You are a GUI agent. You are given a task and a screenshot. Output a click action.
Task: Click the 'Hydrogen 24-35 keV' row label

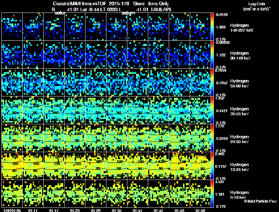point(240,139)
